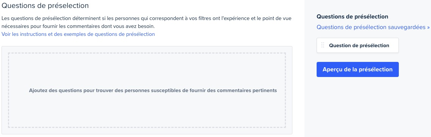Click the description paragraph about présélection questions
Screen dimensions: 431x137
[x=146, y=23]
